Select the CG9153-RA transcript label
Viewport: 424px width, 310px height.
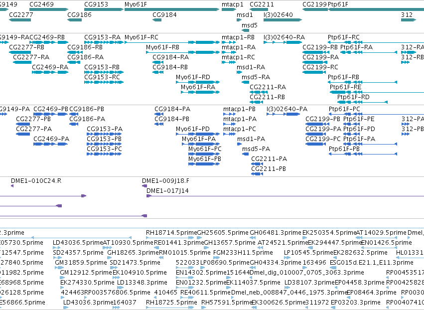(x=102, y=37)
